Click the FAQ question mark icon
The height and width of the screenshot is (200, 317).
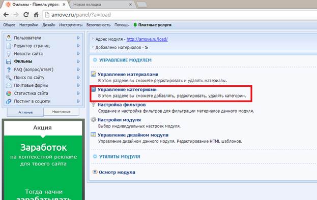[x=9, y=70]
